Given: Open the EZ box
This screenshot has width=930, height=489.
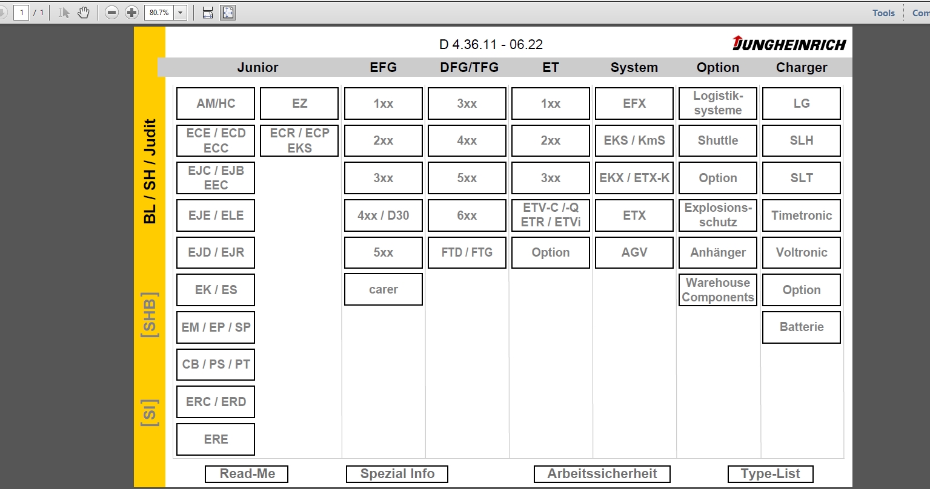Looking at the screenshot, I should coord(299,103).
